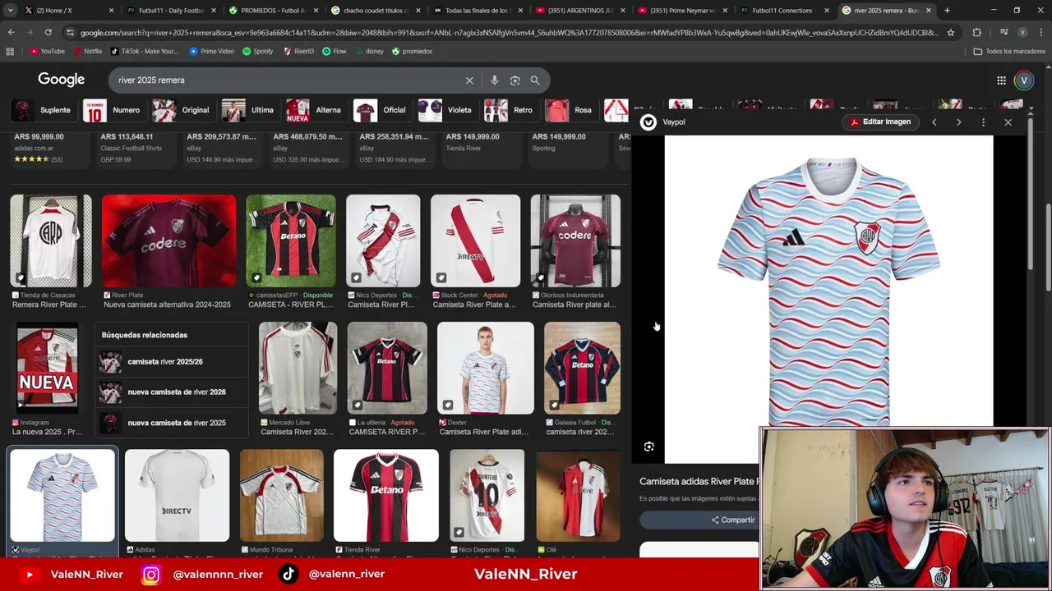Image resolution: width=1052 pixels, height=591 pixels.
Task: Open the Chrome extensions icon
Action: coord(976,32)
